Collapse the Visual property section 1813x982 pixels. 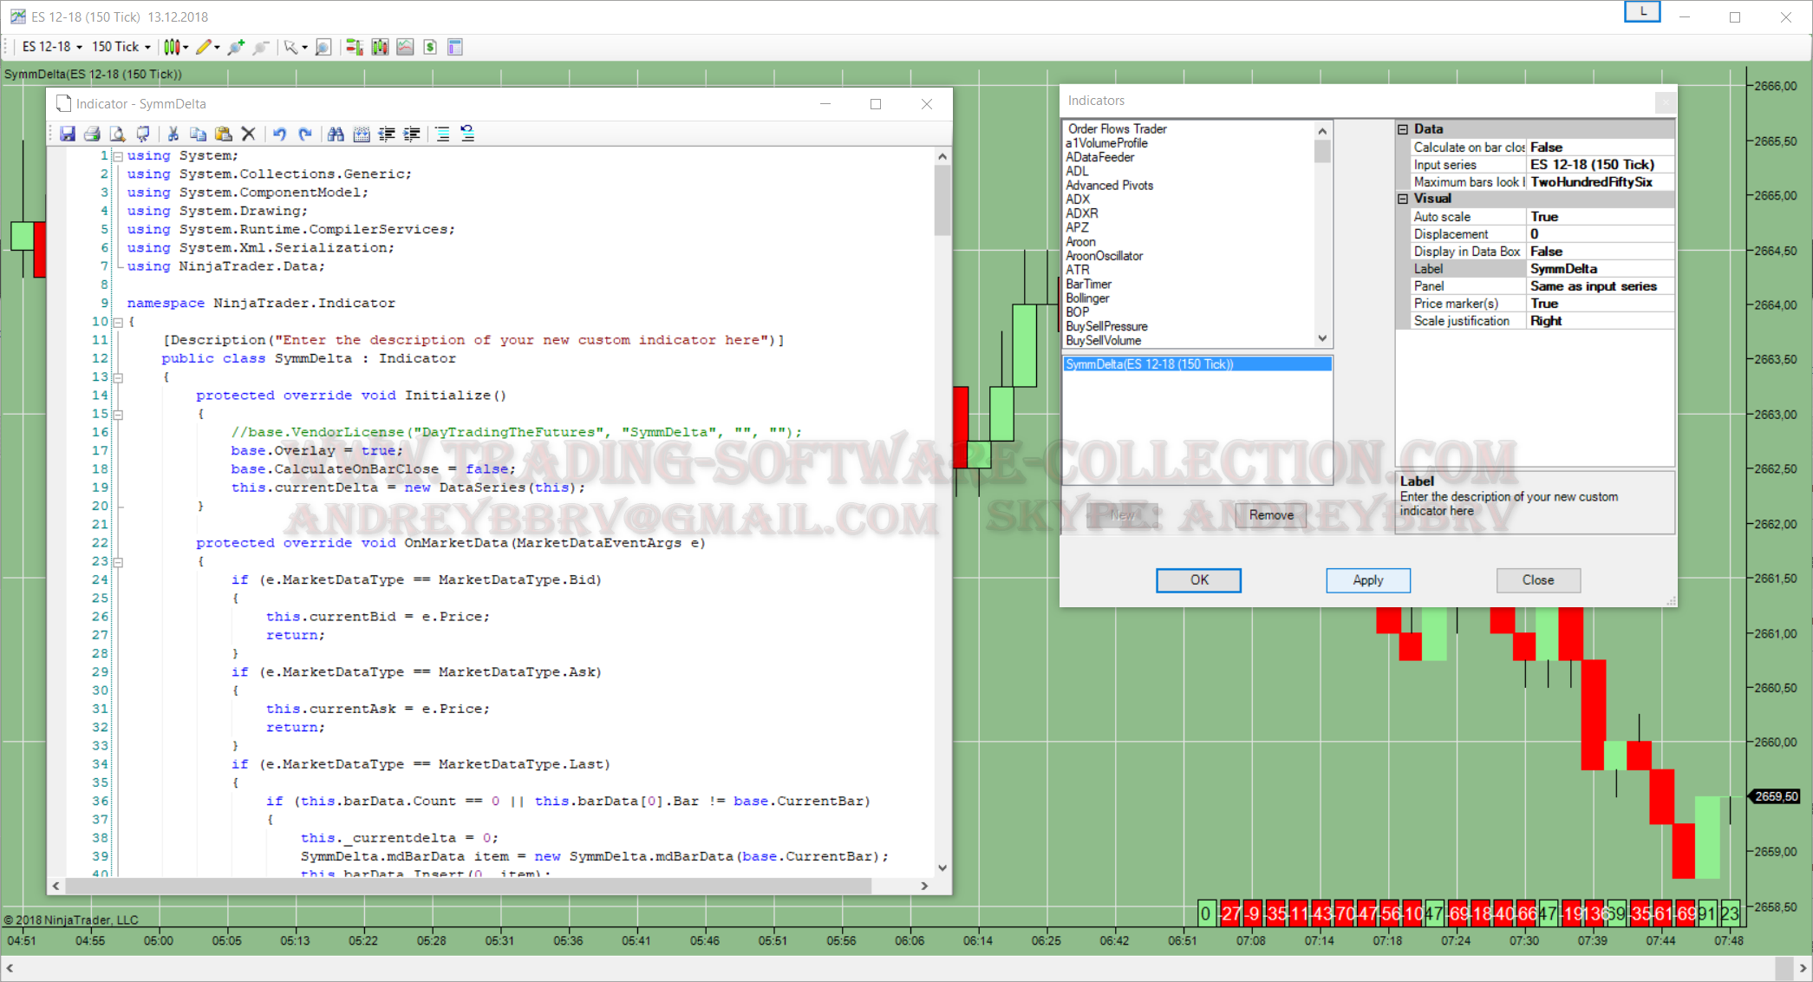1403,199
